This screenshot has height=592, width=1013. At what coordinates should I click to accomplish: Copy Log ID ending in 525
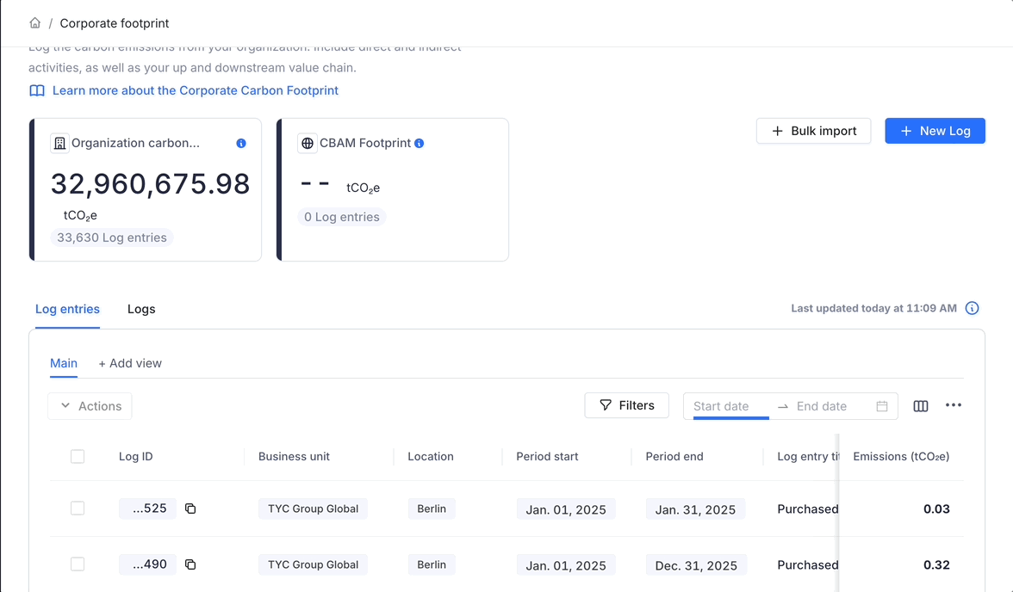point(190,509)
